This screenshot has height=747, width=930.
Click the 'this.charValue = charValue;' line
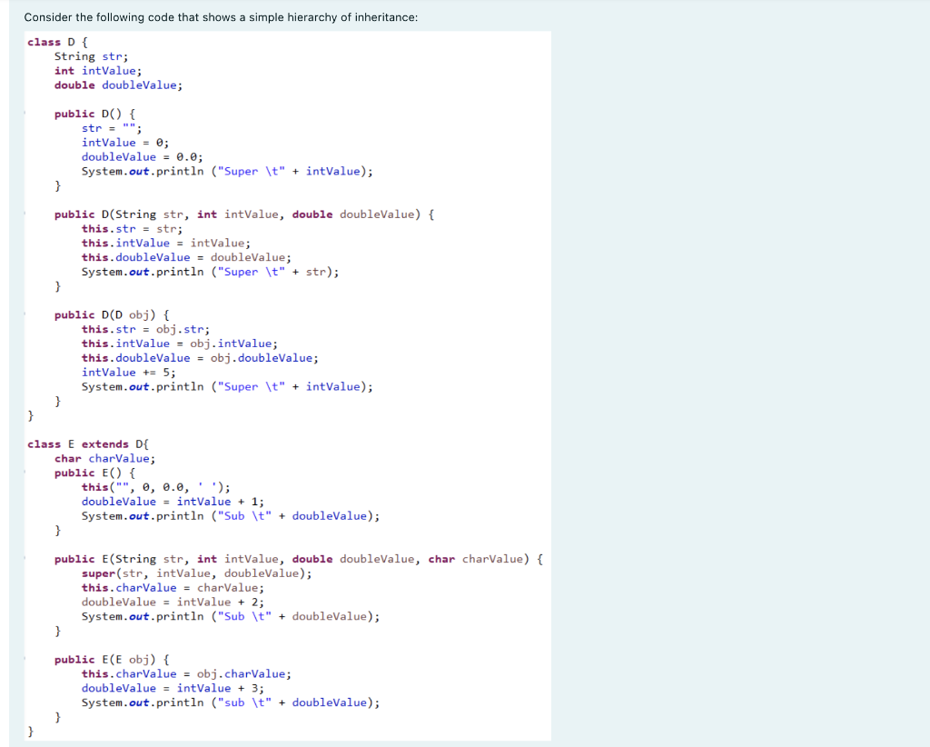173,587
